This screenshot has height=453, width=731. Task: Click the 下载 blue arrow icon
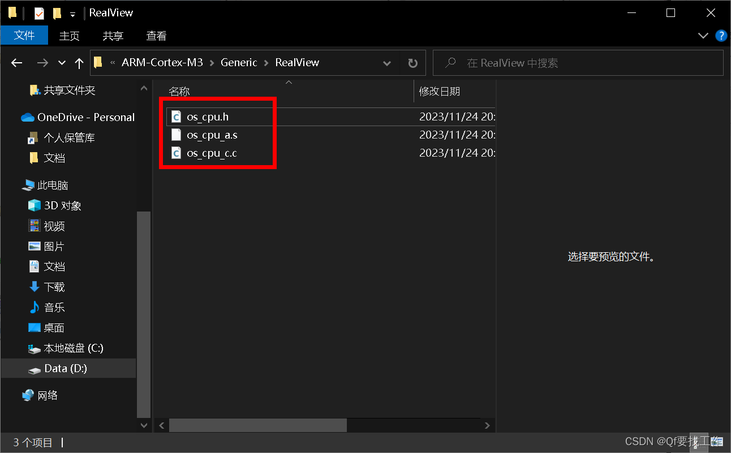pos(35,287)
